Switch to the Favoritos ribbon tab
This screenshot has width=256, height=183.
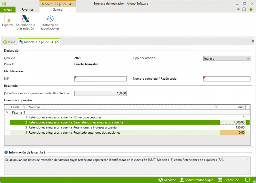pos(27,10)
